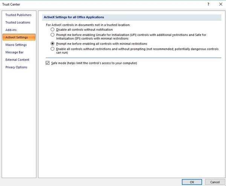The width and height of the screenshot is (226, 186).
Task: Choose Enable all controls without restrictions
Action: point(52,49)
